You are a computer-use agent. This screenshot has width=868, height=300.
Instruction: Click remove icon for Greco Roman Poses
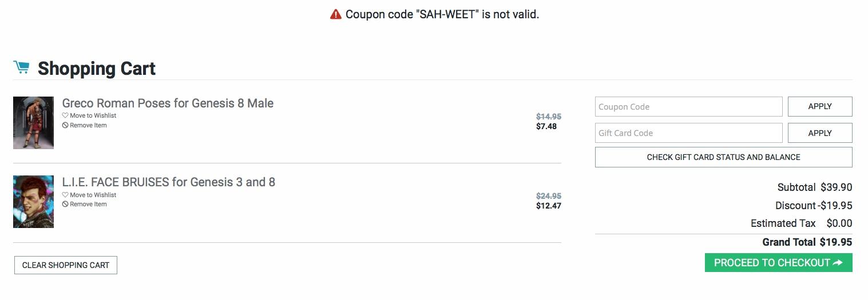tap(65, 125)
